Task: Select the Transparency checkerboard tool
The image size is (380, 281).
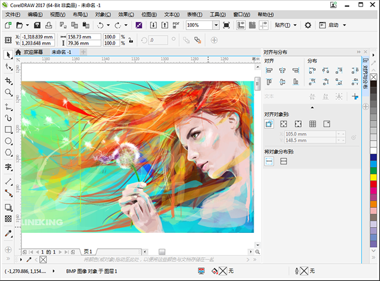Action: click(x=8, y=219)
